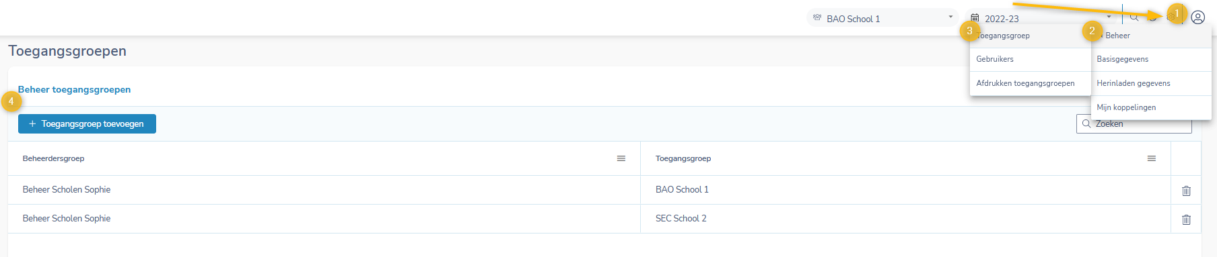Click the search magnifier in top bar
This screenshot has width=1217, height=257.
[1134, 17]
